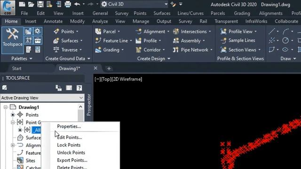
Task: Click the Traverse scales icon
Action: [x=56, y=50]
